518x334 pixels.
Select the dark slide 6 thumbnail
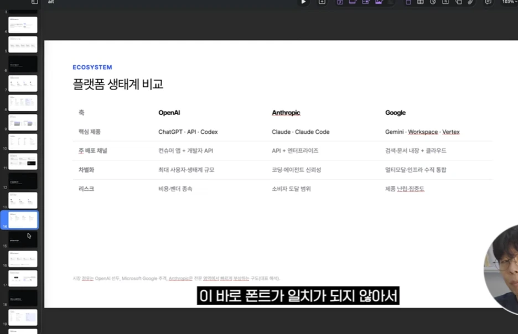pyautogui.click(x=23, y=64)
